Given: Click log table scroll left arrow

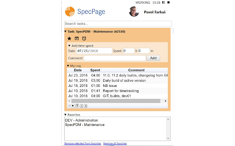Looking at the screenshot, I should click(69, 101).
